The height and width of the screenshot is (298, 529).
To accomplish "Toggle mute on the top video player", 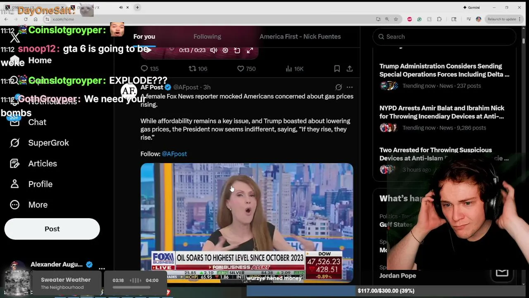I will click(214, 50).
